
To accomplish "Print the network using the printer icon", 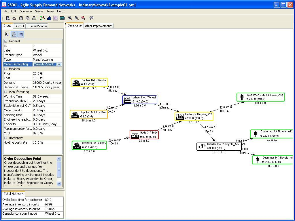I will point(34,18).
